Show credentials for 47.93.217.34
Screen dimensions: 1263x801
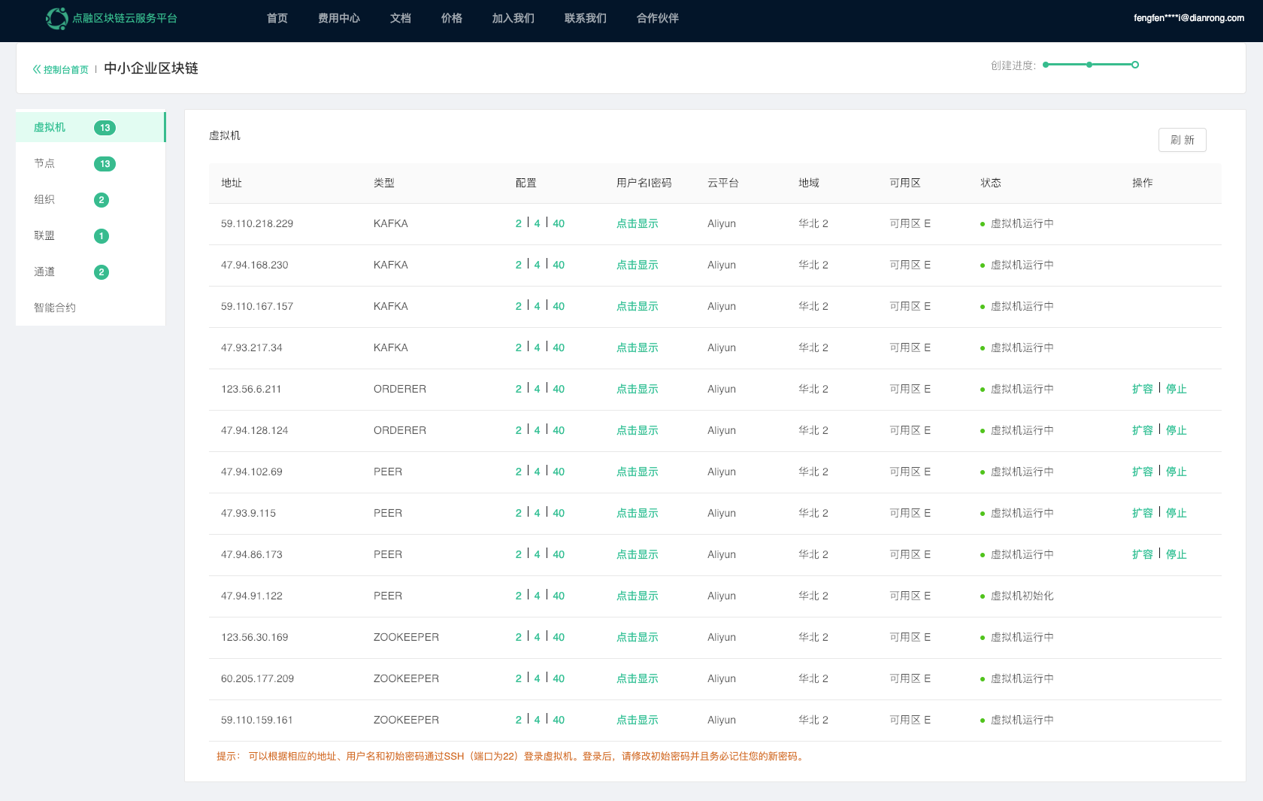638,347
